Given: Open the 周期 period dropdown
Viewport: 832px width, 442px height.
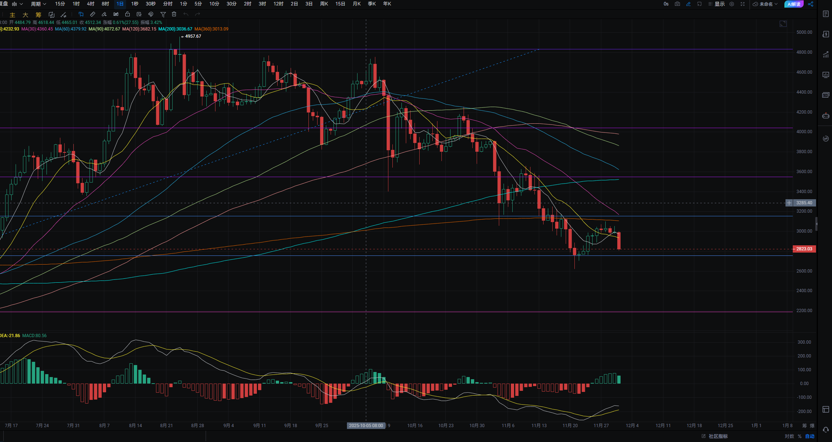Looking at the screenshot, I should point(38,4).
